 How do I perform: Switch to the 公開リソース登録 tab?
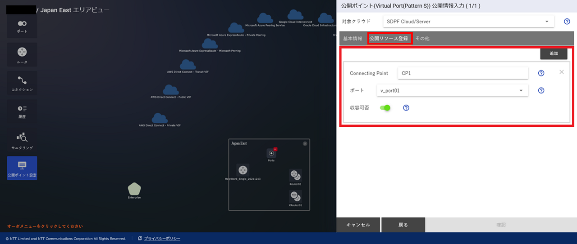pyautogui.click(x=389, y=39)
